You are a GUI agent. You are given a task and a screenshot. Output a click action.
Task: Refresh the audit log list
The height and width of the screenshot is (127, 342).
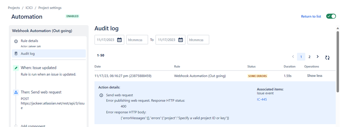327,58
